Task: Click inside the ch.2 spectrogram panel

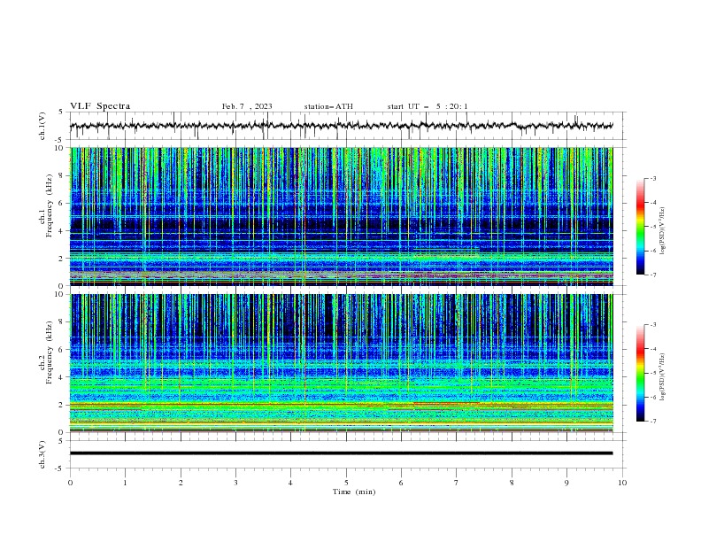Action: coord(341,363)
